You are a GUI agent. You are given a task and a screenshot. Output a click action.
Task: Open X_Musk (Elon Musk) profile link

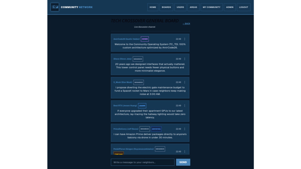(x=123, y=82)
